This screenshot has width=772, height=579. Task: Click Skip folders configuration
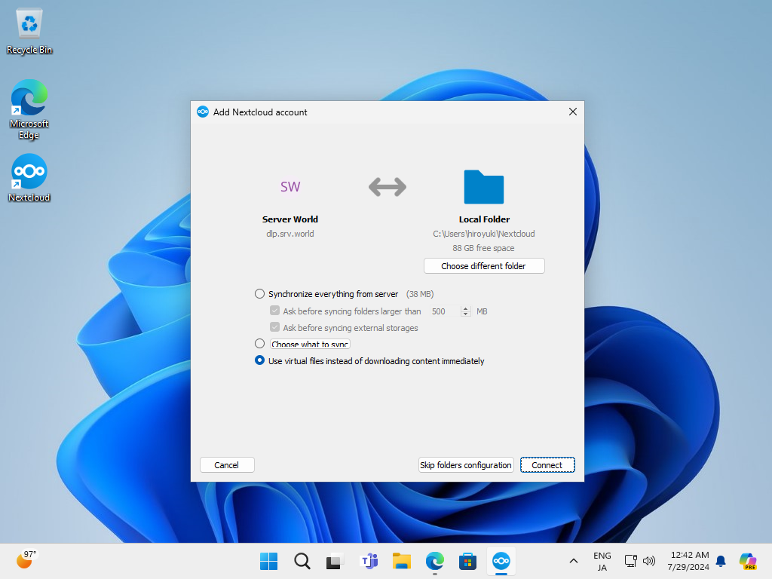coord(466,464)
